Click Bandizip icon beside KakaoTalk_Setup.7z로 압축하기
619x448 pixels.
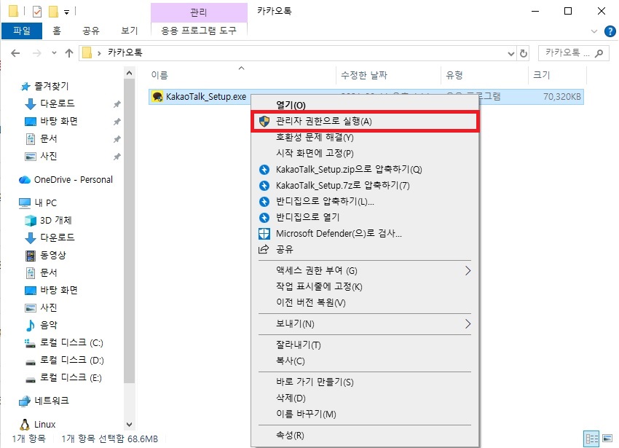point(264,186)
